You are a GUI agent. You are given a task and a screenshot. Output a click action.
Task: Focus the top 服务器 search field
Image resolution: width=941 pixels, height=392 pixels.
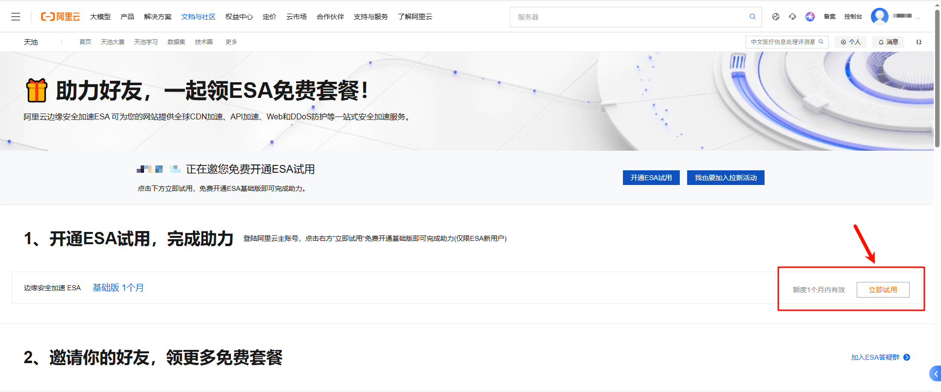pyautogui.click(x=636, y=17)
